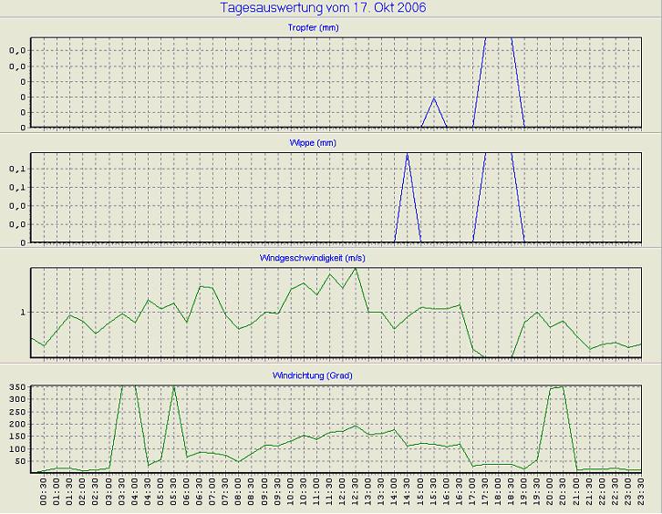Click the Wippe spike peak near 14:30

click(x=407, y=156)
